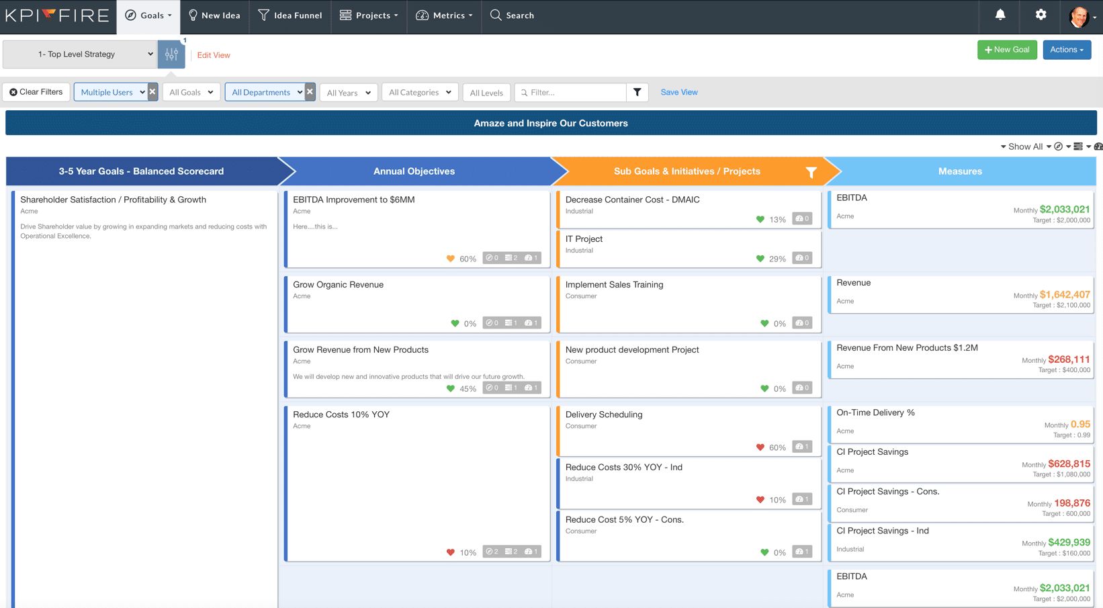Expand the Show All dropdown
This screenshot has width=1103, height=608.
pyautogui.click(x=1026, y=146)
